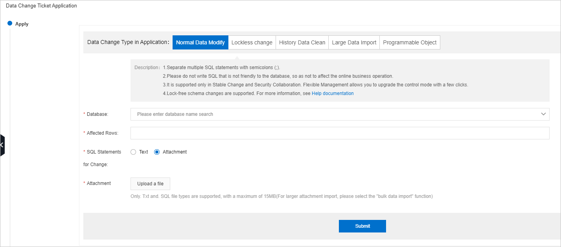This screenshot has width=561, height=247.
Task: Select the Normal Data Modify type
Action: click(200, 42)
